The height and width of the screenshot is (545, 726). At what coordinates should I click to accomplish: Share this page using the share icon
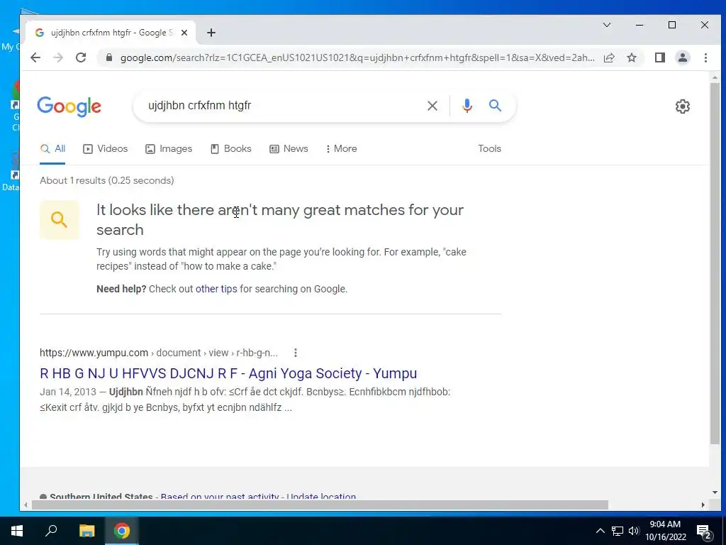[x=609, y=57]
